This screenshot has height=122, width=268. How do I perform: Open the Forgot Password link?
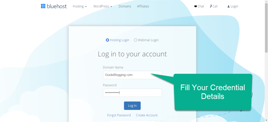(119, 115)
